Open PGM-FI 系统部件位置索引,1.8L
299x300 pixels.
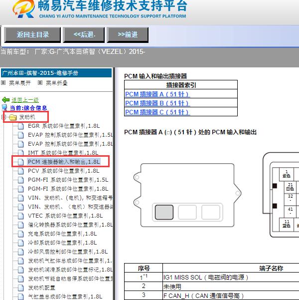click(68, 189)
